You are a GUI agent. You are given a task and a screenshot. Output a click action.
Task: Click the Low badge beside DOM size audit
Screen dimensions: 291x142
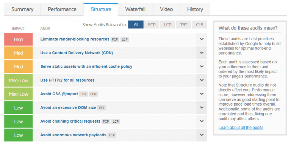pos(18,107)
